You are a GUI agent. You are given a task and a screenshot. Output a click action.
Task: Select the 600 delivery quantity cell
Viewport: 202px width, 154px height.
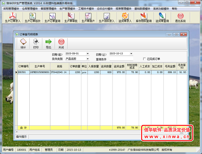pos(106,72)
